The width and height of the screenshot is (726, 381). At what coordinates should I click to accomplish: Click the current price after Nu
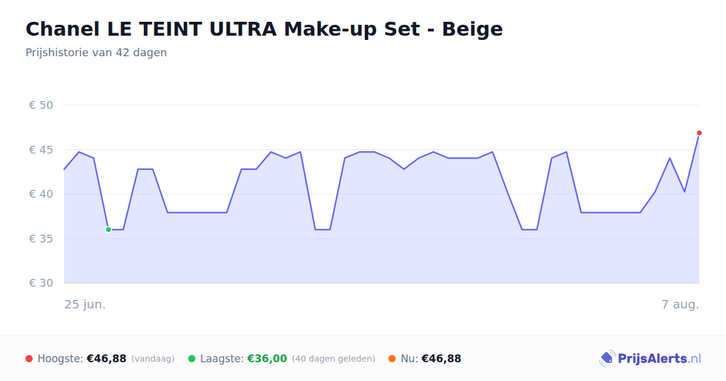pyautogui.click(x=441, y=359)
